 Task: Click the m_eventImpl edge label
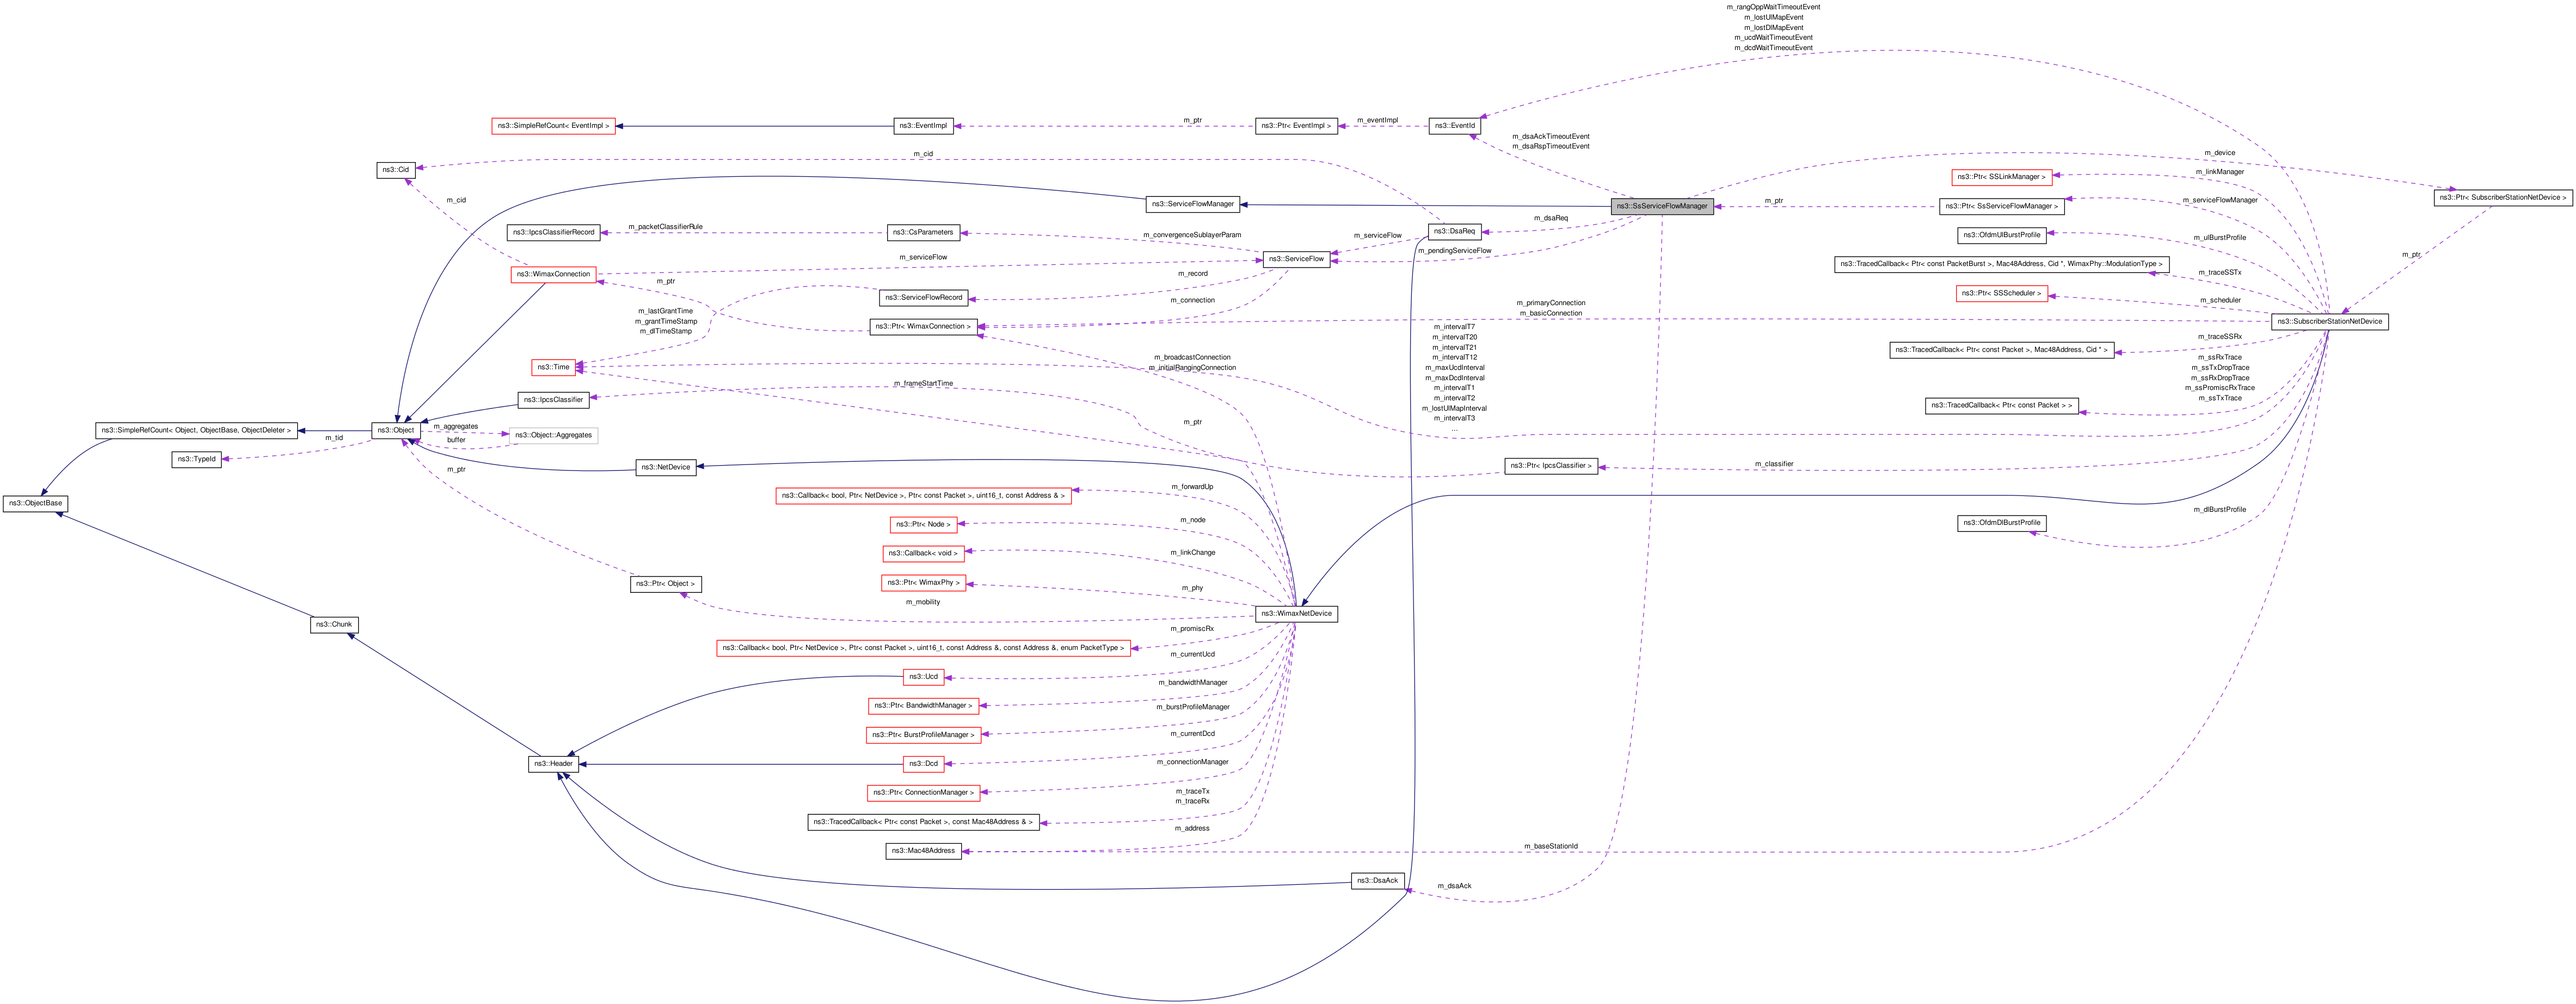click(x=1377, y=120)
